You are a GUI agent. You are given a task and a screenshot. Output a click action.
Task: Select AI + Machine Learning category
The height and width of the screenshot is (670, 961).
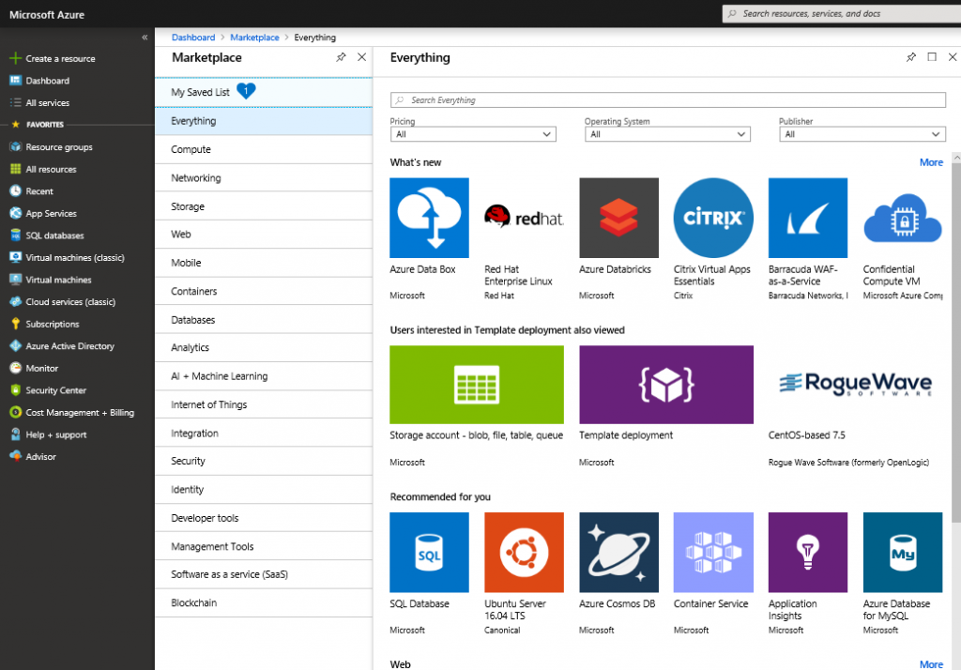[x=264, y=375]
